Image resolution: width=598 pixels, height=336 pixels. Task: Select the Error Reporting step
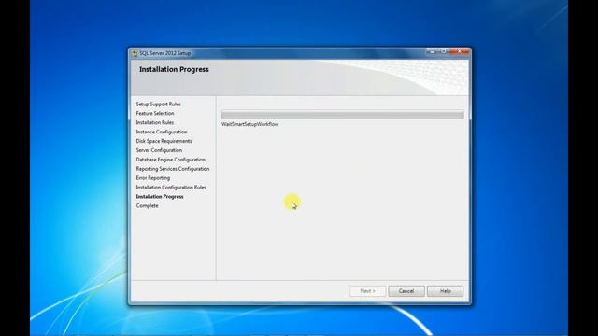[x=153, y=178]
